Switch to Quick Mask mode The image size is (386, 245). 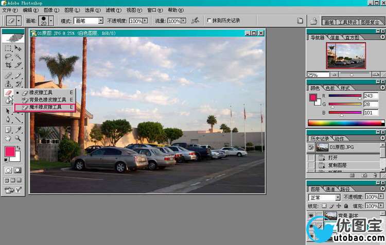point(17,170)
